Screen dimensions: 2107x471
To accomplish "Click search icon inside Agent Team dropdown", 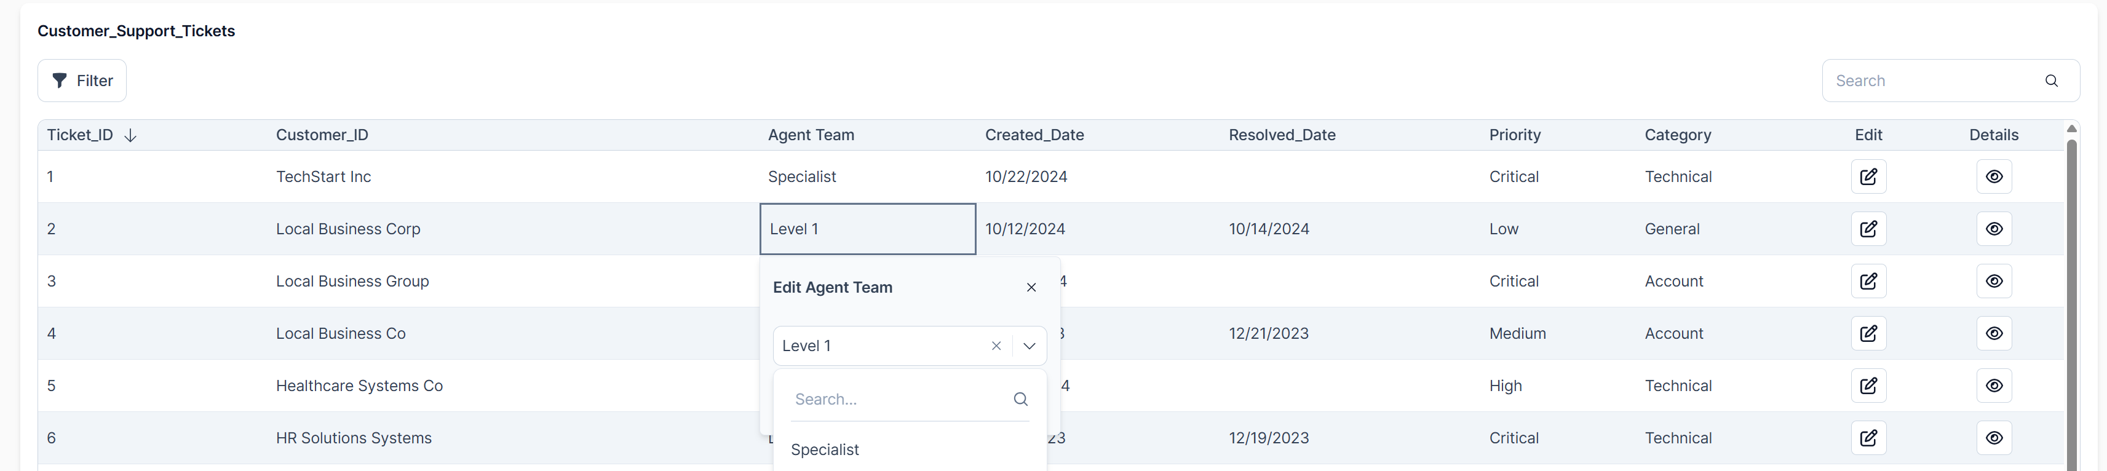I will 1020,399.
